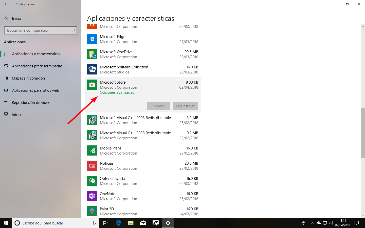The height and width of the screenshot is (228, 365).
Task: Click the Microsoft Edge app icon in list
Action: click(x=92, y=39)
